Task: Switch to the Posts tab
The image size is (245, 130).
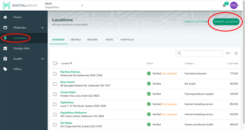Action: point(109,39)
